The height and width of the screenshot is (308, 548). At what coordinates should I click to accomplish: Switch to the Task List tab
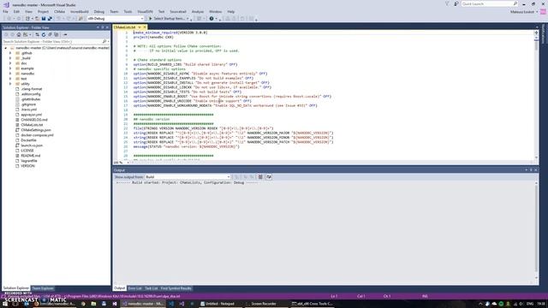(x=152, y=288)
